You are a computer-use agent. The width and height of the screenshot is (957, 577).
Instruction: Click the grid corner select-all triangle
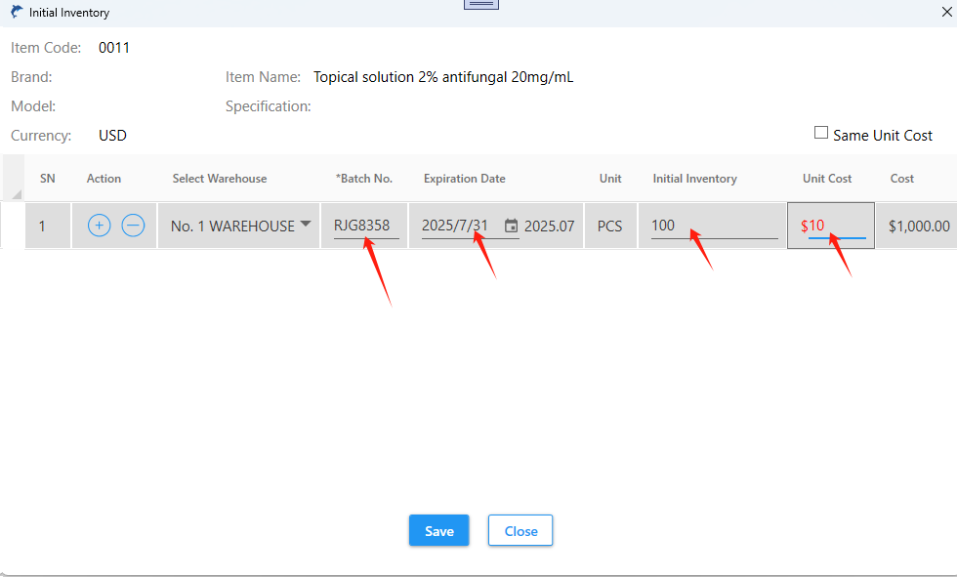(15, 194)
